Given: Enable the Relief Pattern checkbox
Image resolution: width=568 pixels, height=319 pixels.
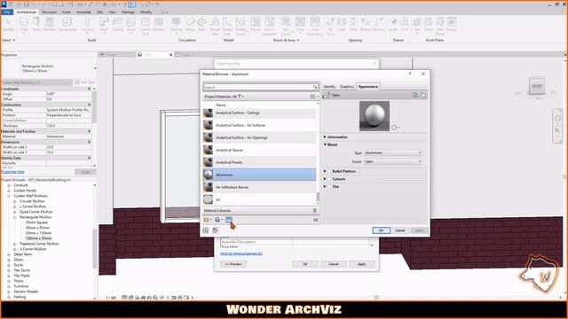Looking at the screenshot, I should (x=329, y=171).
